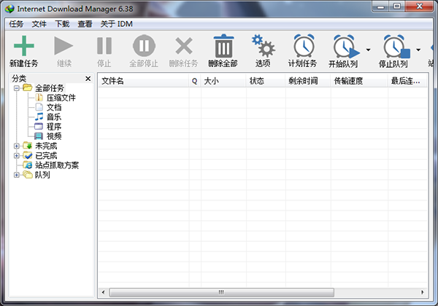Select 站点抓取方案 item
The image size is (438, 306).
pos(57,165)
